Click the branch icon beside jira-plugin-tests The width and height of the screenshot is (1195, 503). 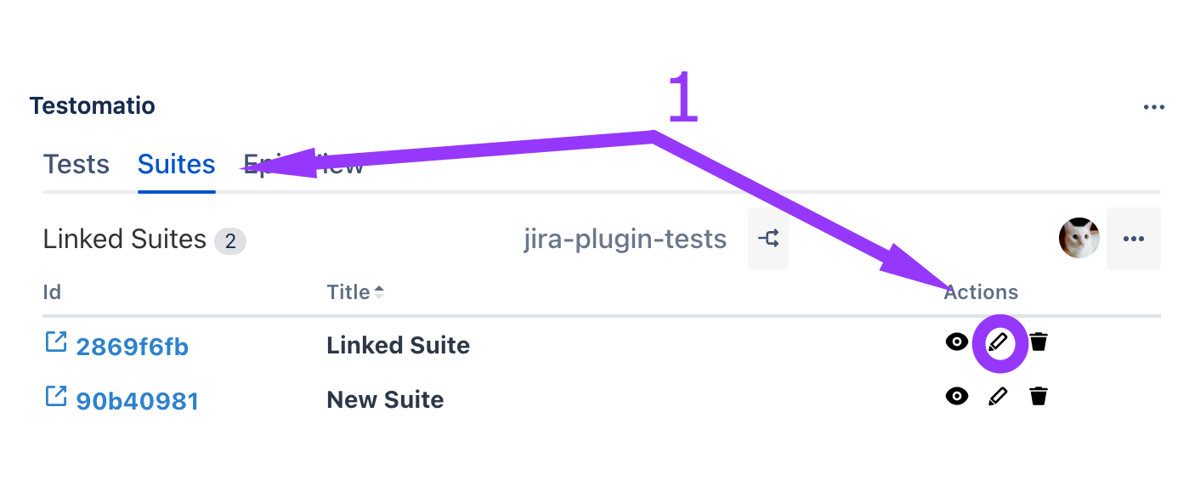(x=768, y=239)
